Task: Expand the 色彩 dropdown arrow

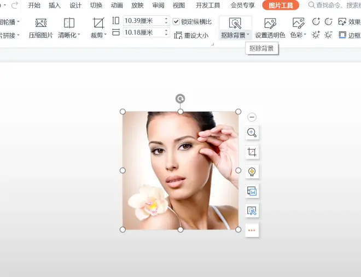Action: coord(305,35)
